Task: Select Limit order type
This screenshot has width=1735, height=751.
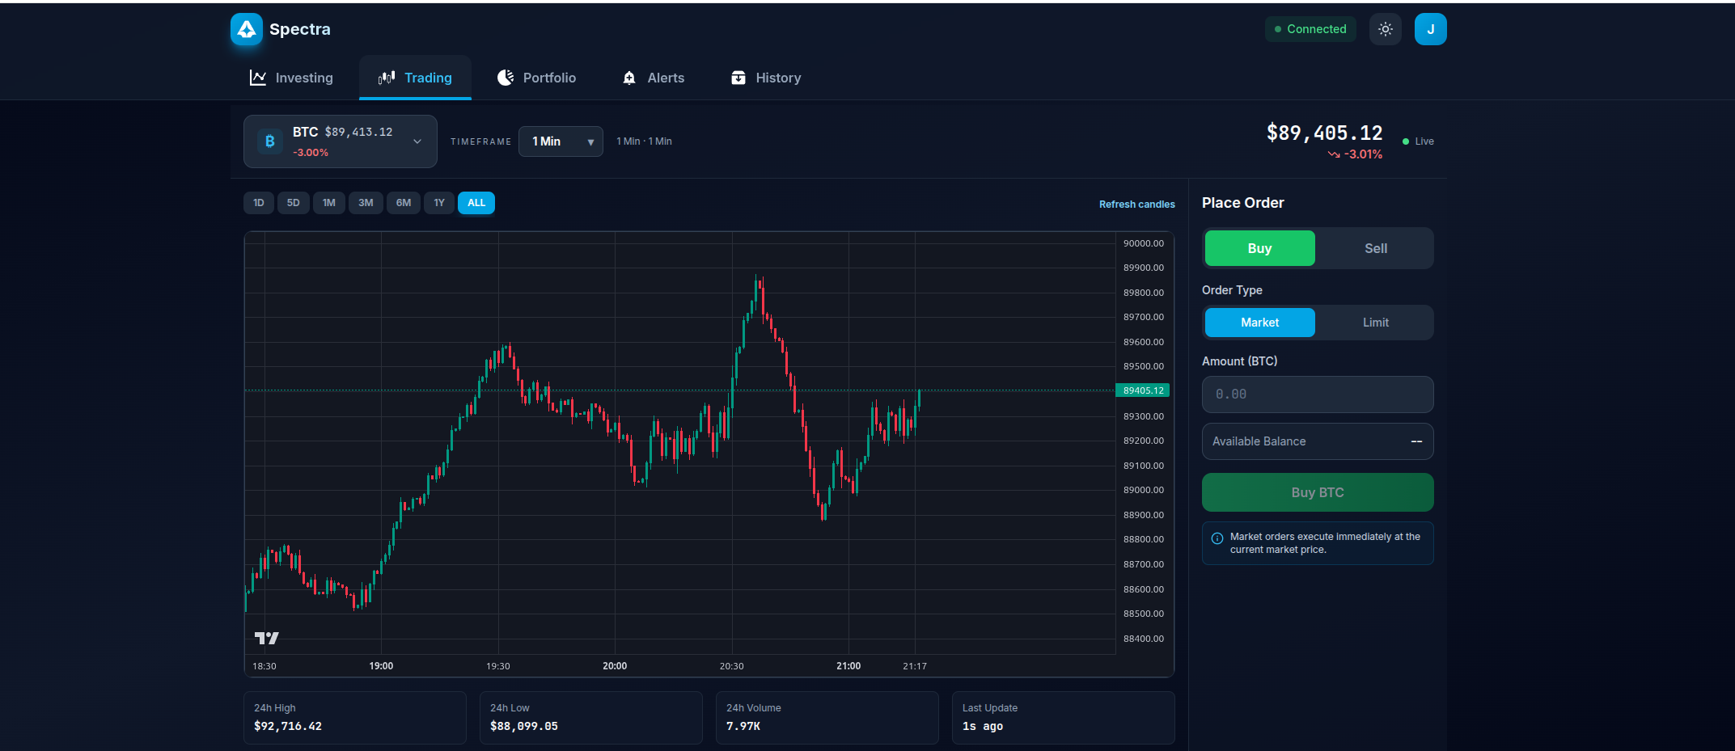Action: point(1376,323)
